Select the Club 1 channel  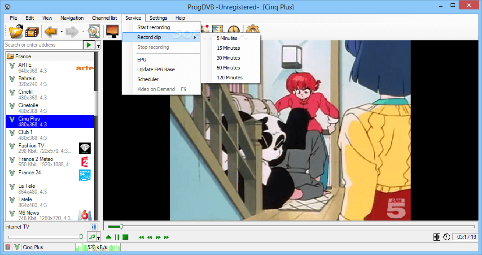pyautogui.click(x=50, y=135)
